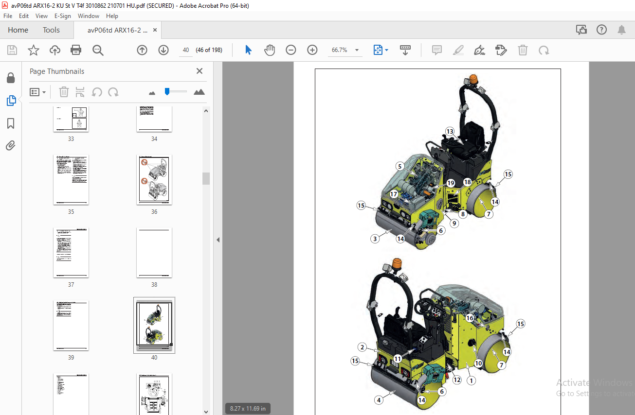Viewport: 635px width, 415px height.
Task: Go to next page with down arrow
Action: coord(163,50)
